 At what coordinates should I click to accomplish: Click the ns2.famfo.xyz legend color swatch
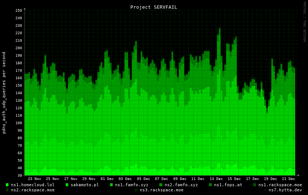click(161, 185)
